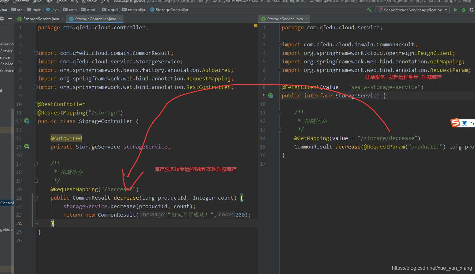Click the qfedu package breadcrumb
Viewport: 475px width, 274px height.
pyautogui.click(x=89, y=10)
